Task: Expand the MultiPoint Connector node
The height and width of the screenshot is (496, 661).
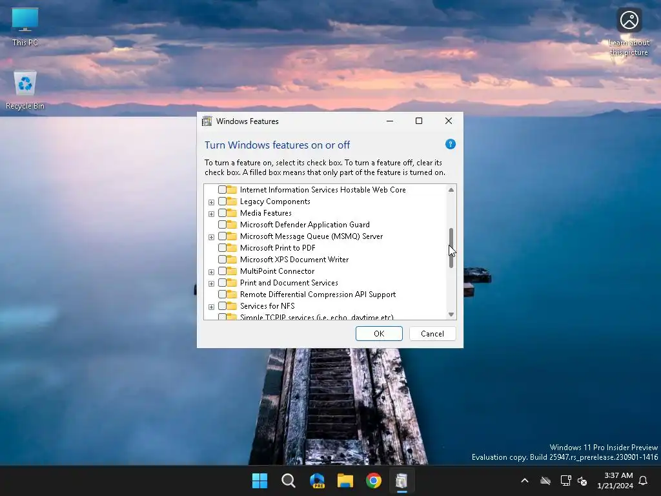Action: 211,272
